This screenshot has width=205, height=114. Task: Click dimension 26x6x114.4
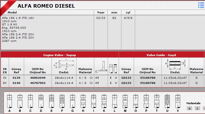pyautogui.click(x=64, y=83)
